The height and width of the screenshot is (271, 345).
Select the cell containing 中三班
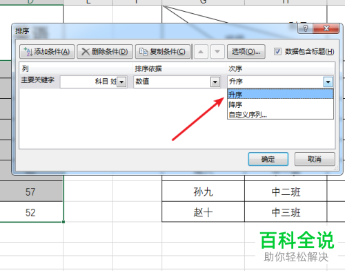[286, 212]
